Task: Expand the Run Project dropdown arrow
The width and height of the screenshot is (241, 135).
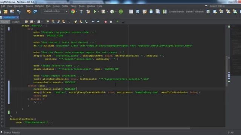Action: (x=98, y=12)
